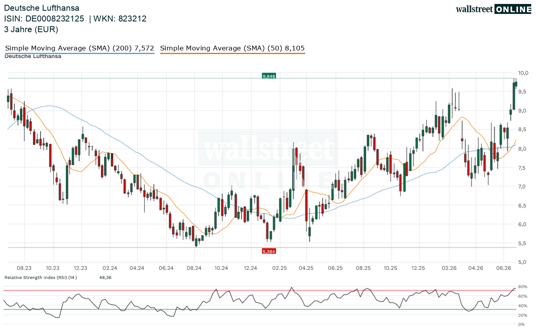Image resolution: width=536 pixels, height=335 pixels.
Task: Click the RSI value 48,36
Action: tap(105, 277)
